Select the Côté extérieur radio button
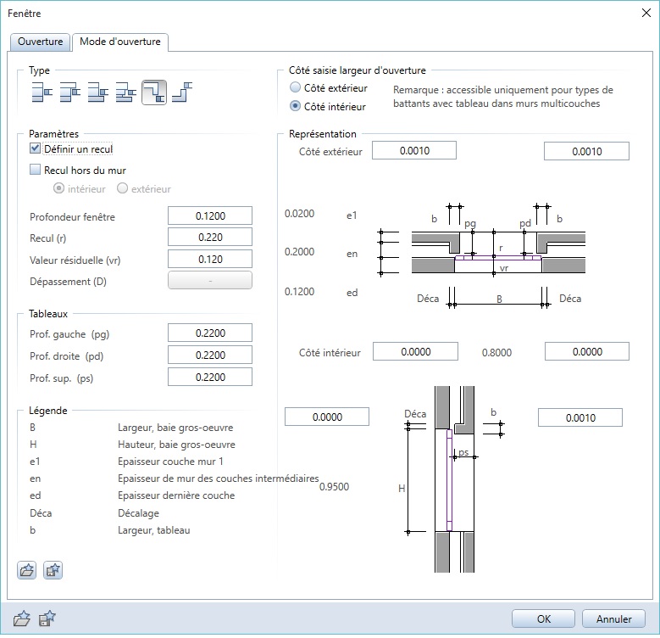This screenshot has width=660, height=638. [x=296, y=87]
